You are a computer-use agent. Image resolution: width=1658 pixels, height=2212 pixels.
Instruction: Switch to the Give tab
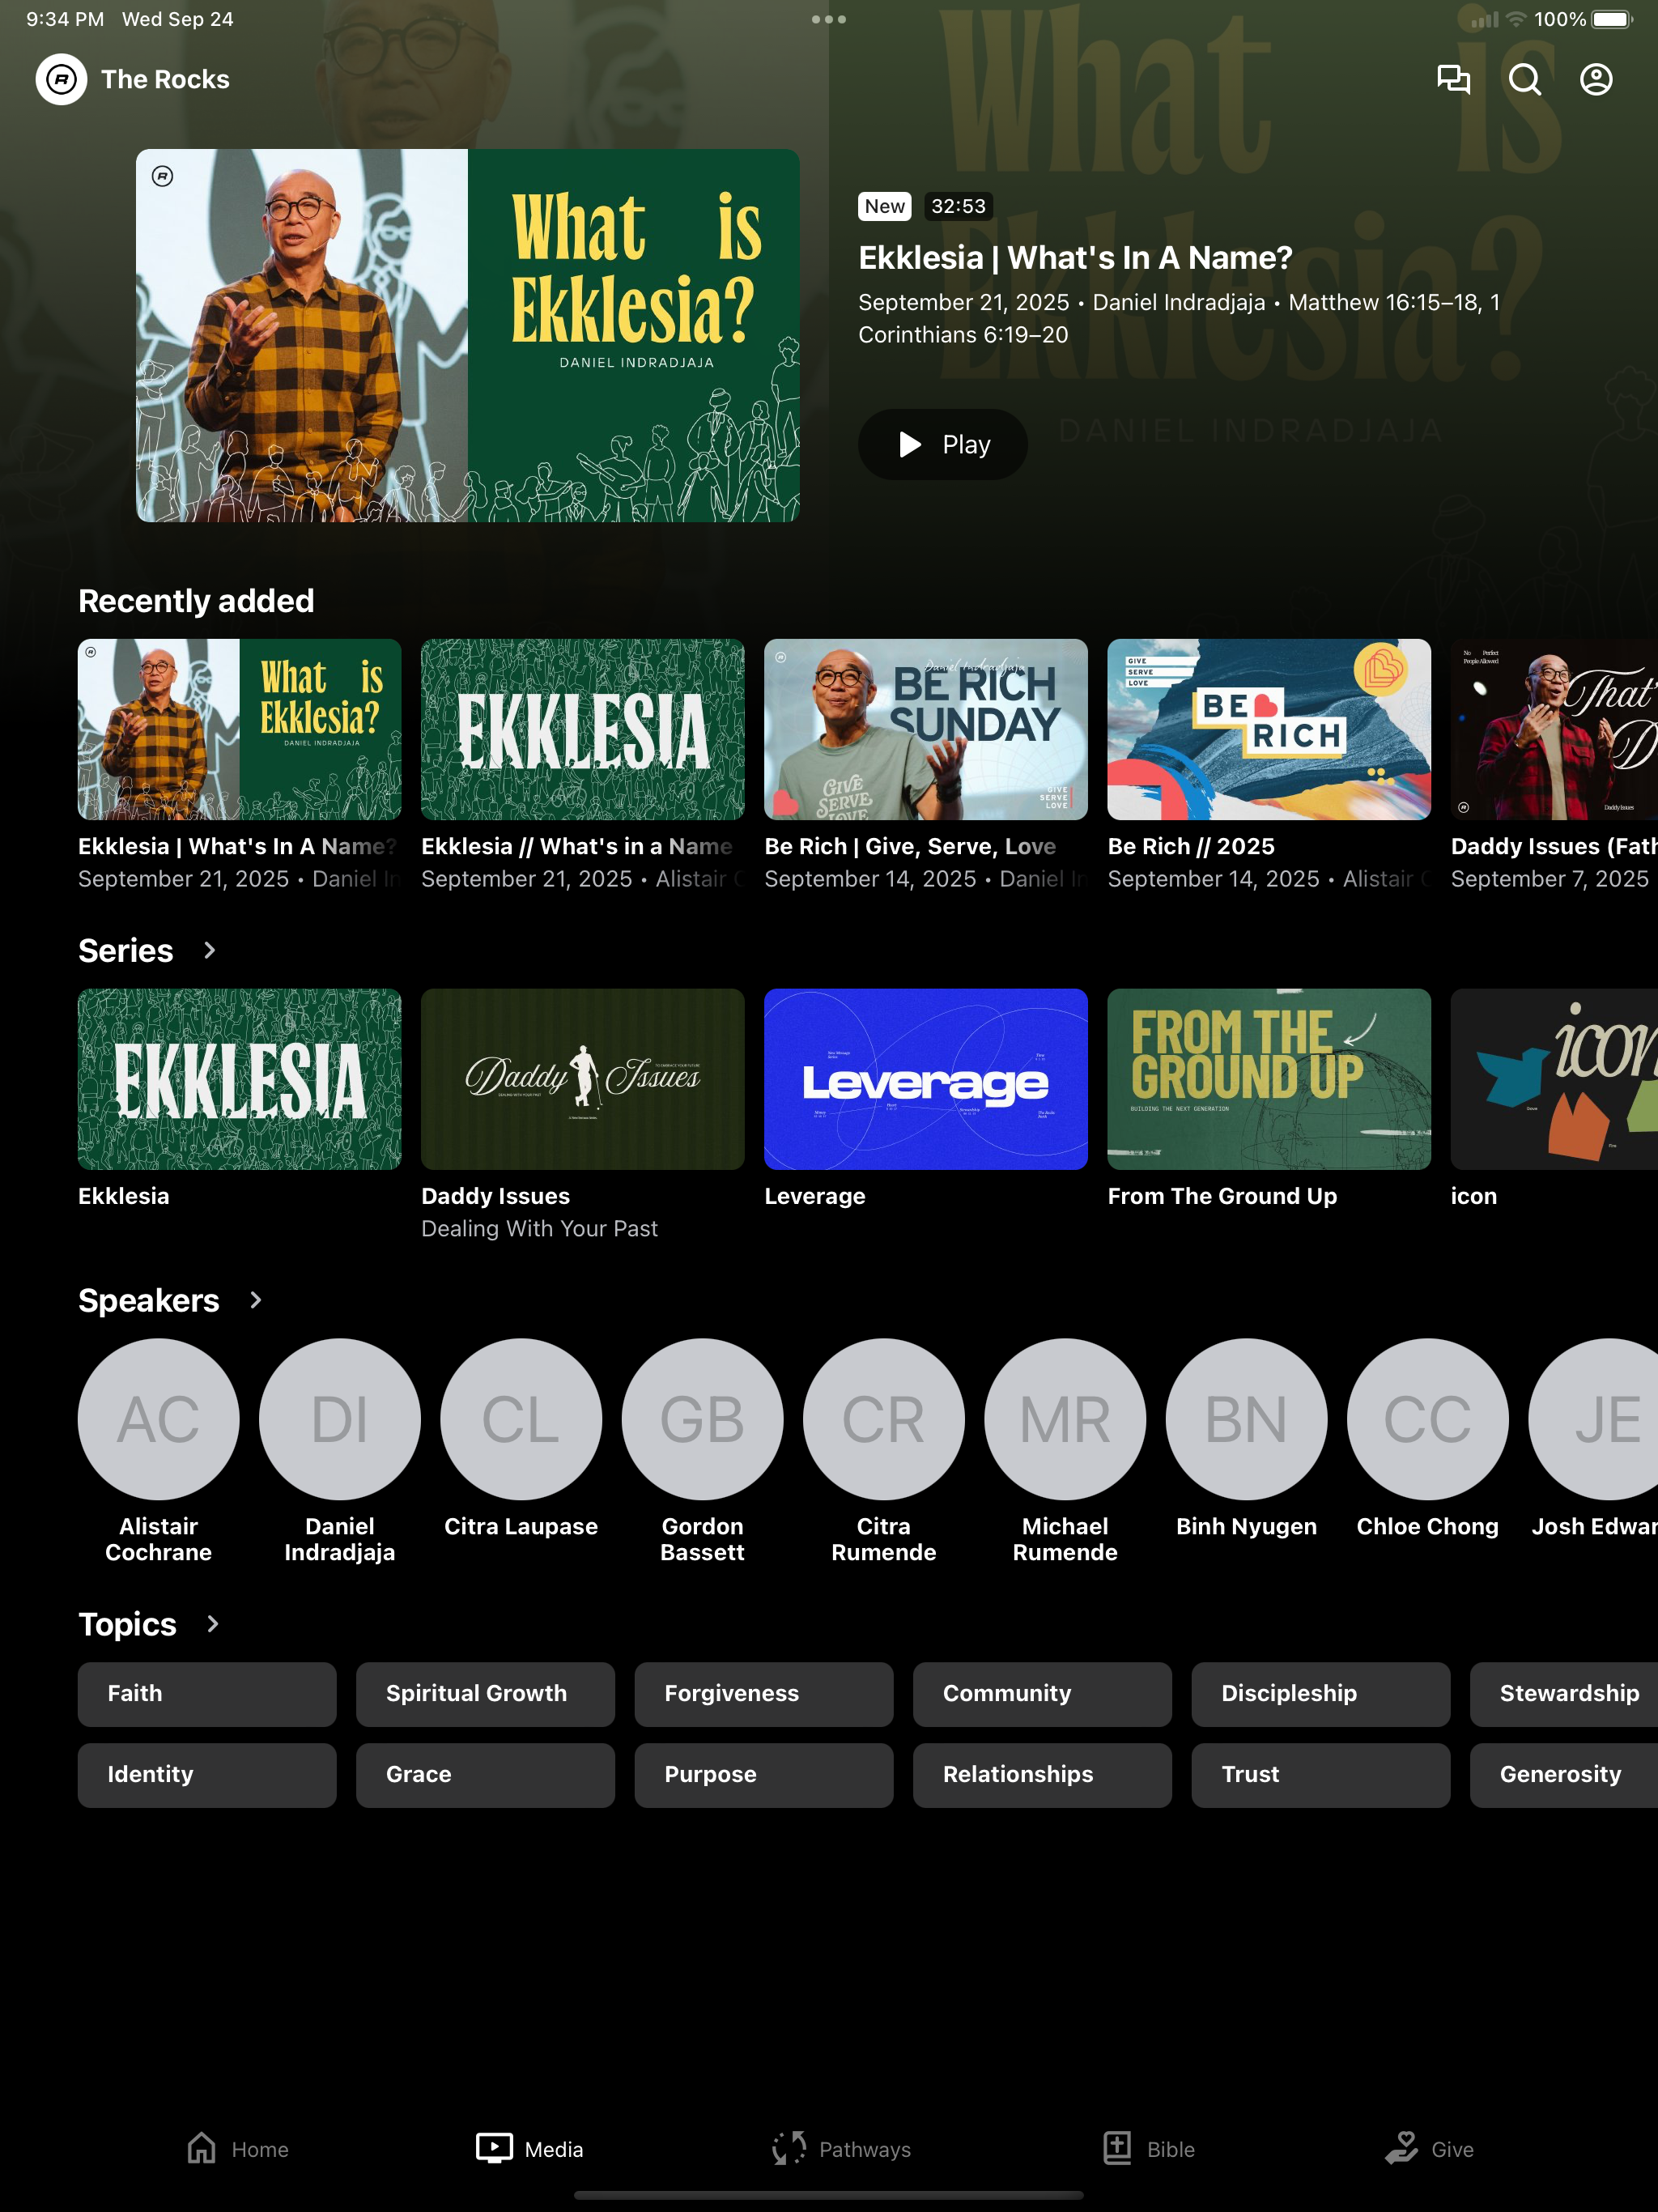tap(1430, 2149)
